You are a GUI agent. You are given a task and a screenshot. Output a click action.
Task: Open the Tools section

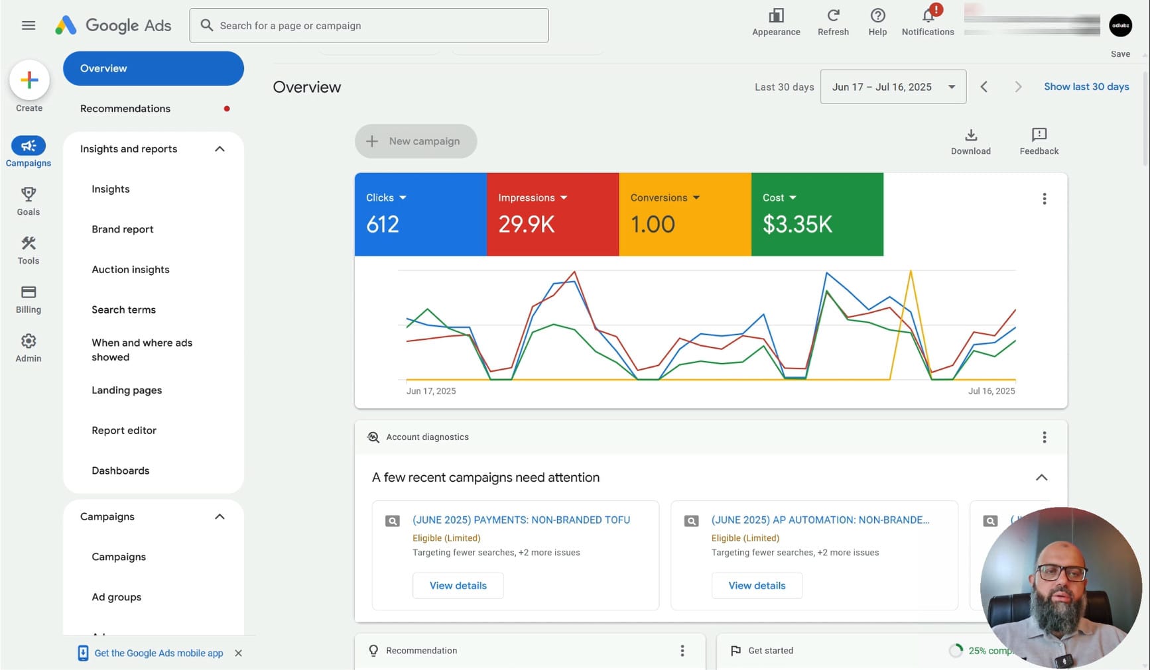tap(29, 250)
